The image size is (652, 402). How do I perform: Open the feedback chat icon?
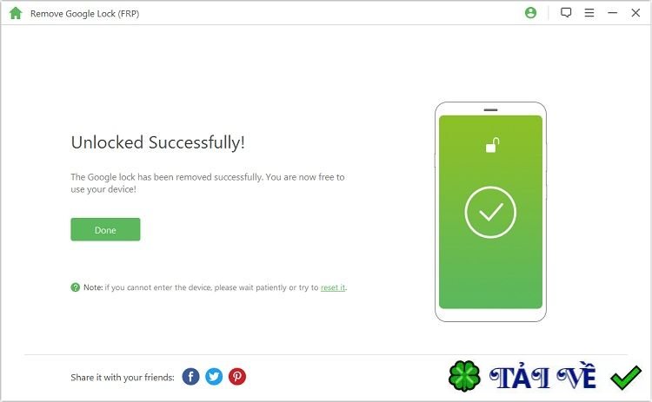(566, 12)
